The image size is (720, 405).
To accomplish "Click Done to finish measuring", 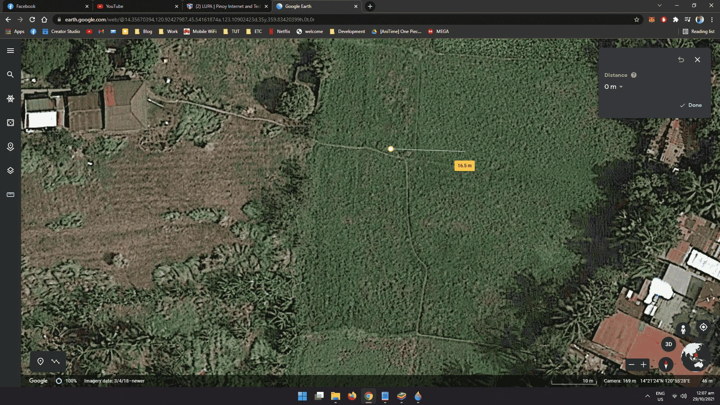I will coord(691,105).
